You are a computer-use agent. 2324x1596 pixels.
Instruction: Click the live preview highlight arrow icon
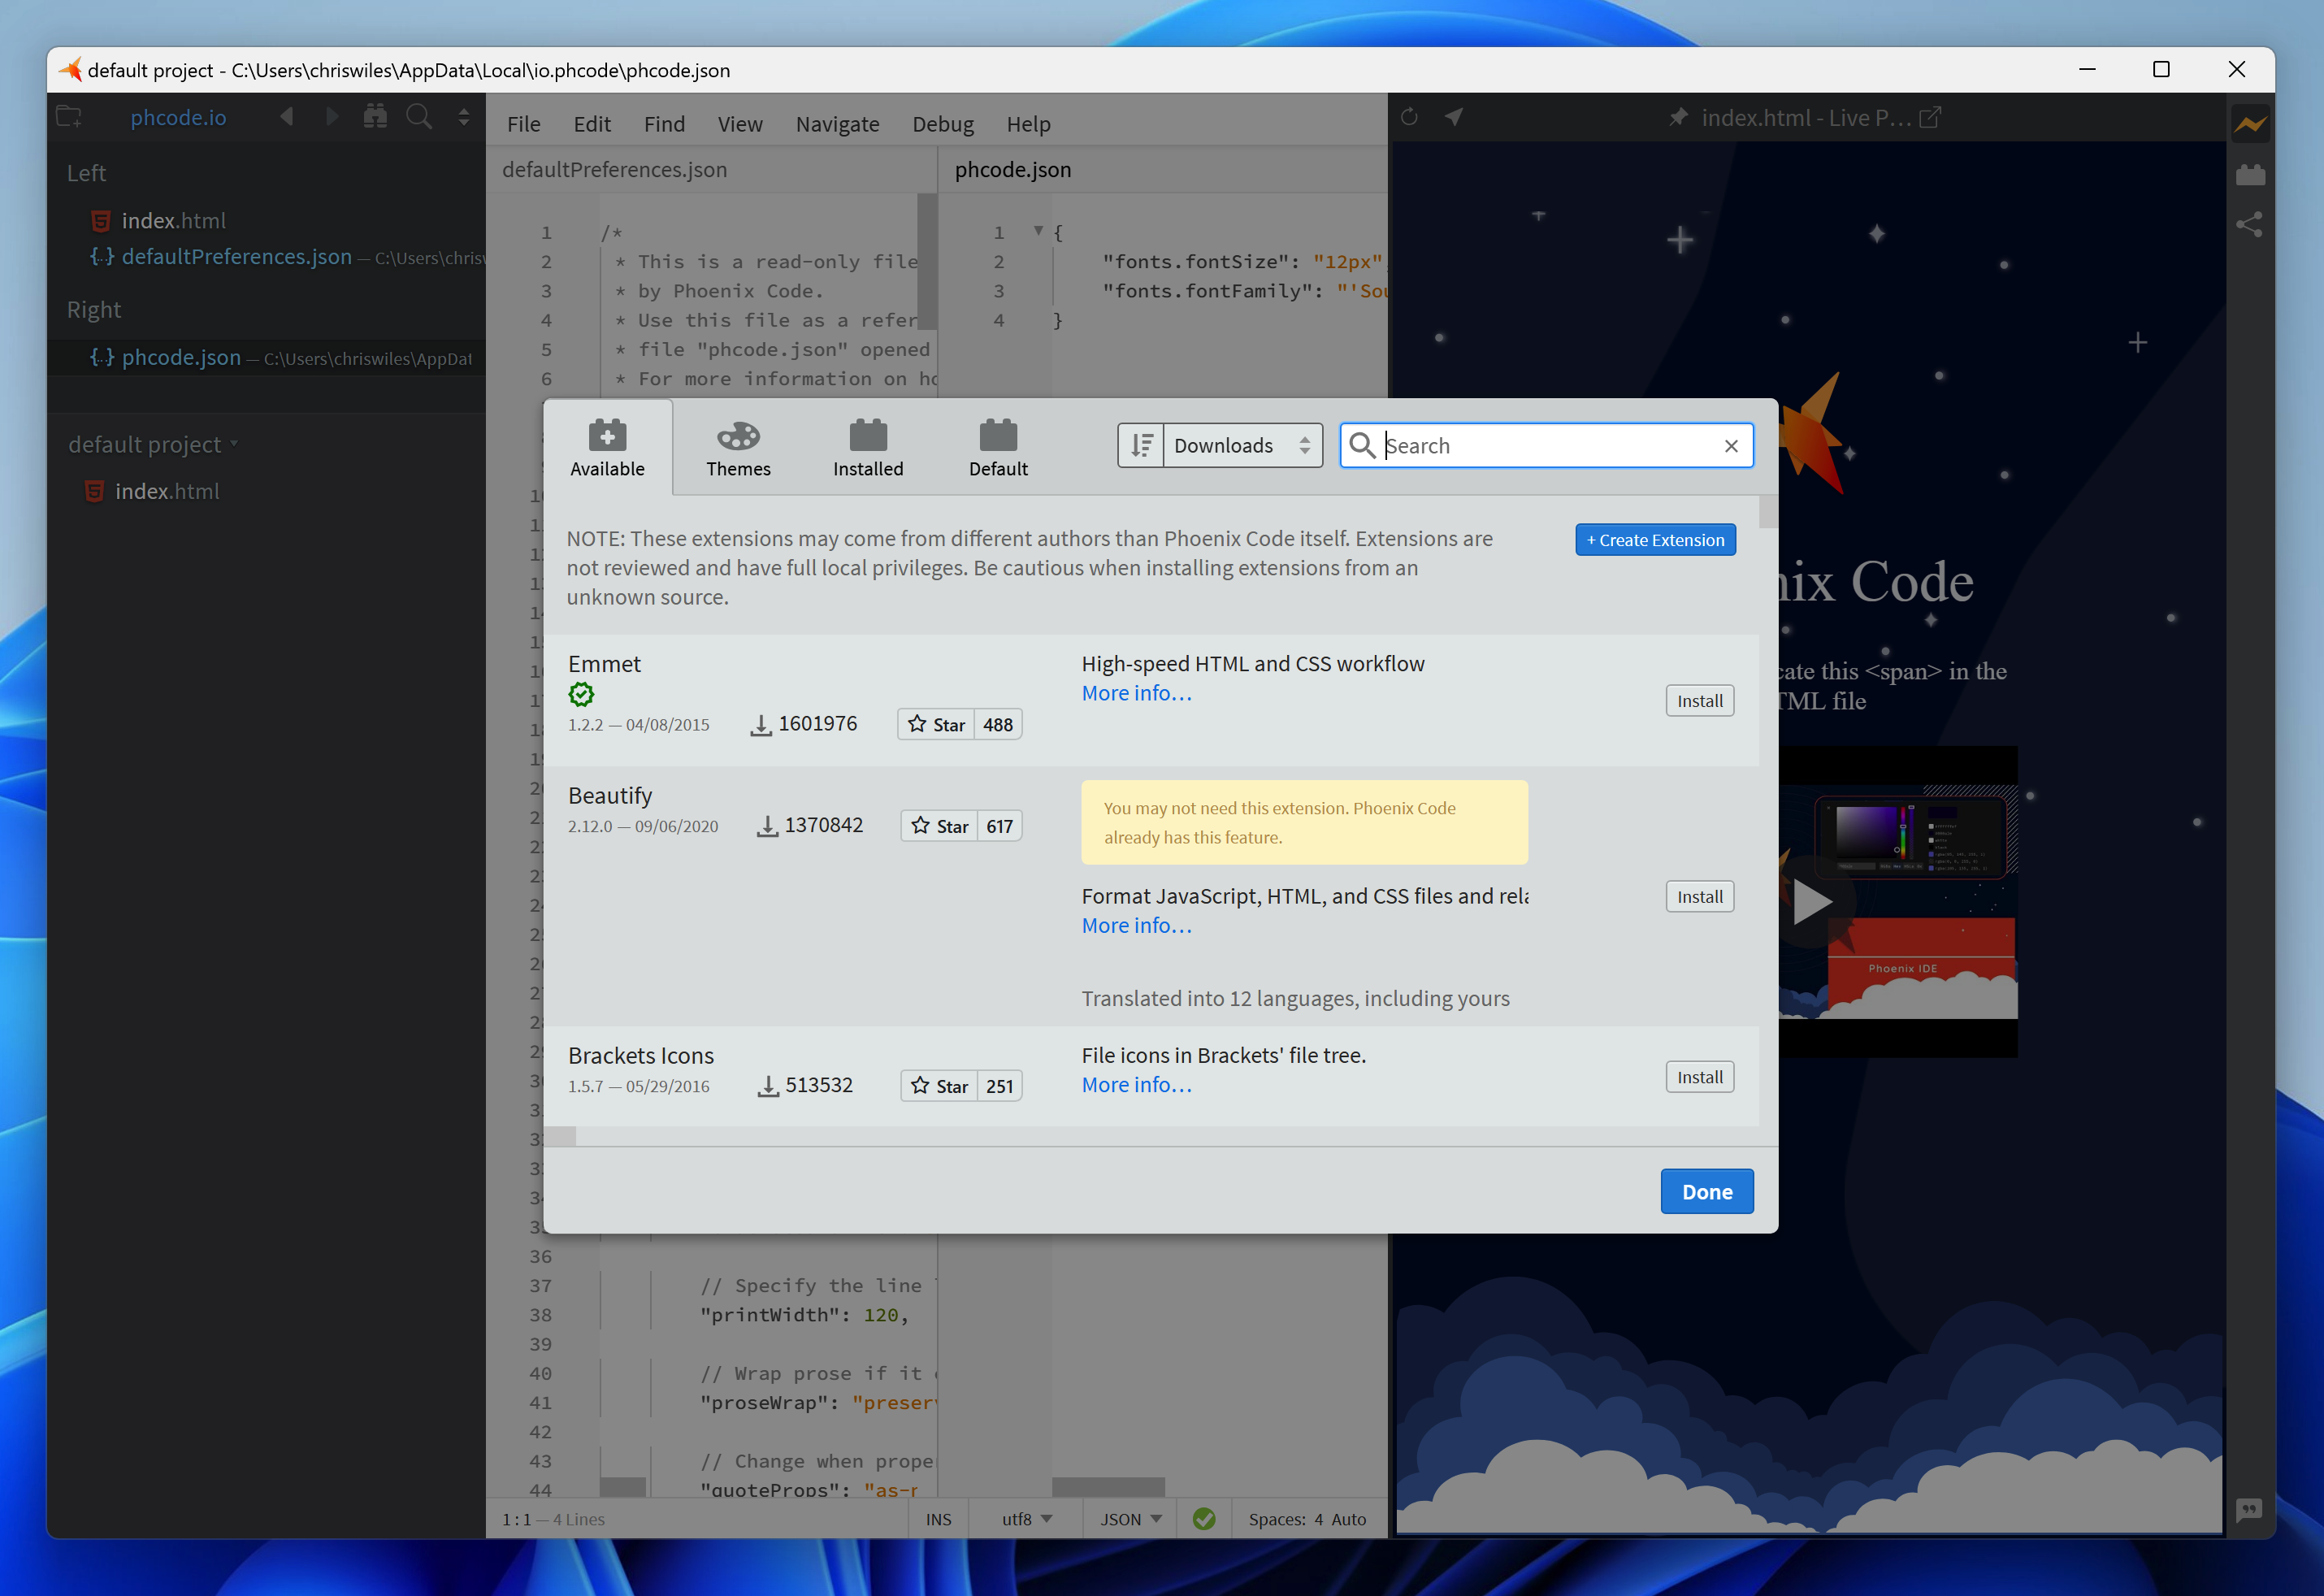1454,117
